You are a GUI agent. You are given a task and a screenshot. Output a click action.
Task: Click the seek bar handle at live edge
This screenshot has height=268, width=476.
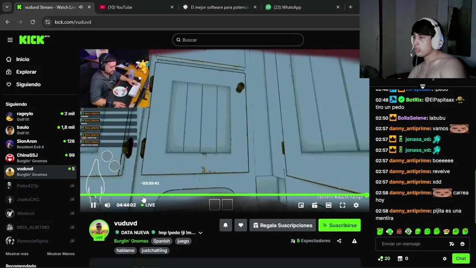[x=367, y=195]
